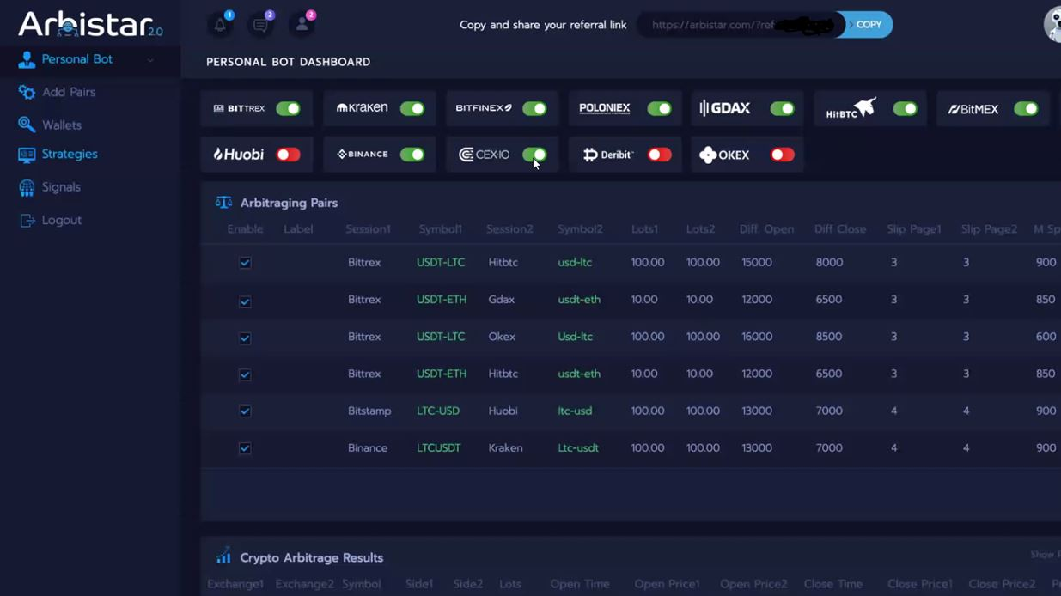Switch off the Binance toggle
This screenshot has width=1061, height=596.
pyautogui.click(x=412, y=155)
